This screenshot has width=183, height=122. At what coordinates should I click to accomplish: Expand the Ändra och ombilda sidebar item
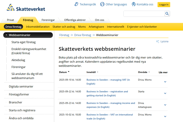pyautogui.click(x=6, y=118)
